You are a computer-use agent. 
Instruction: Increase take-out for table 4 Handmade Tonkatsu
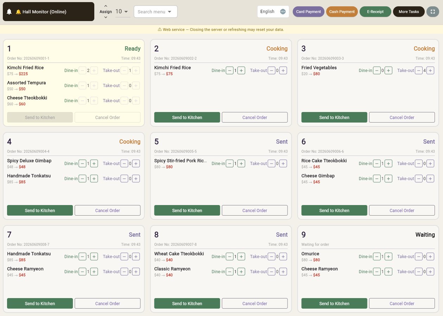coord(136,179)
